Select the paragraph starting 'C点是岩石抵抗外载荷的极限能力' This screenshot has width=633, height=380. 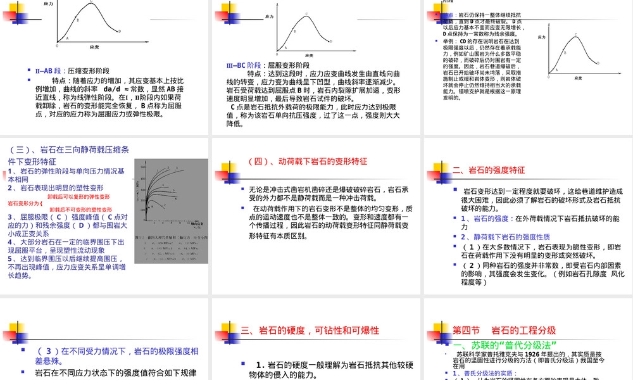pos(313,115)
